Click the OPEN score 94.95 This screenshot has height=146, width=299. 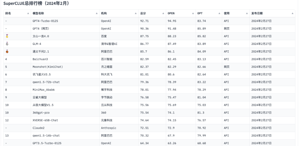point(172,21)
